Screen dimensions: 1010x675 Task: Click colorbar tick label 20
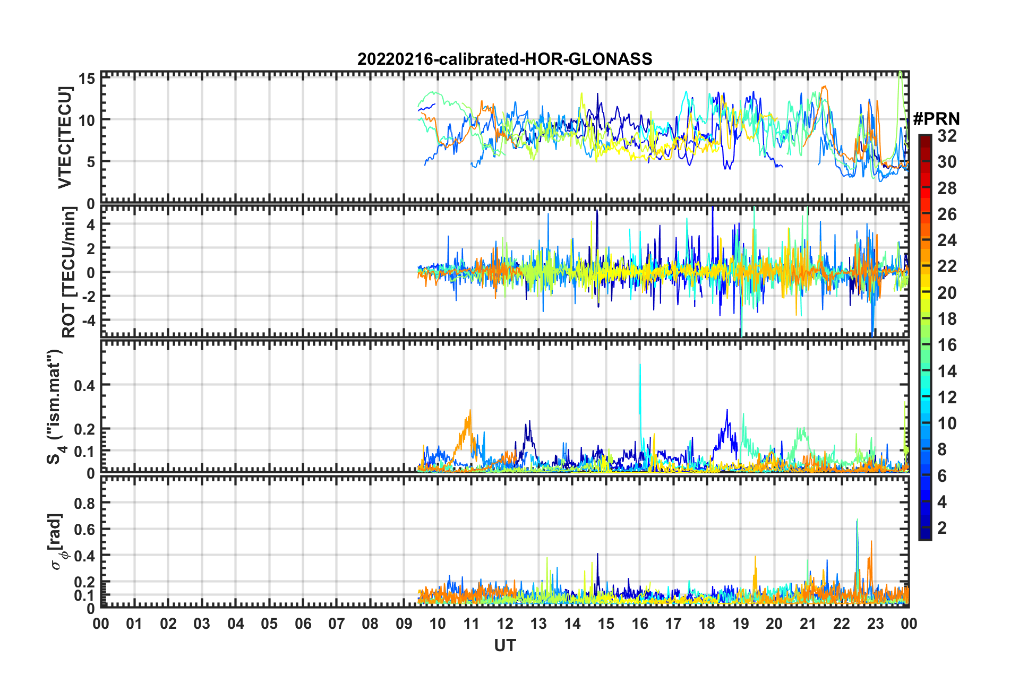(947, 293)
